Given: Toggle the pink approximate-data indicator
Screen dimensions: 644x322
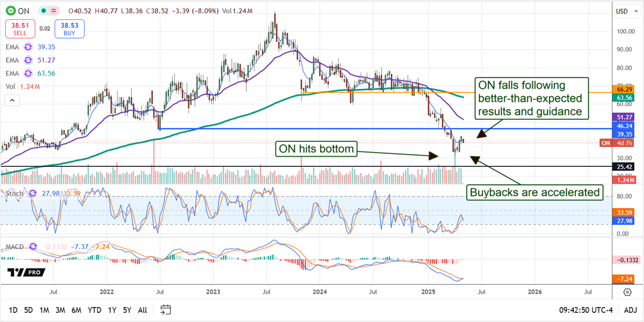Looking at the screenshot, I should [53, 11].
